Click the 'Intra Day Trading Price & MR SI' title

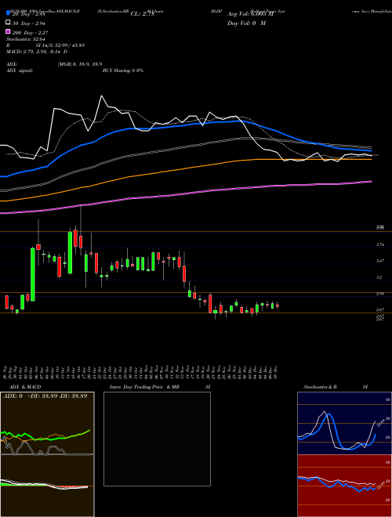(160, 387)
